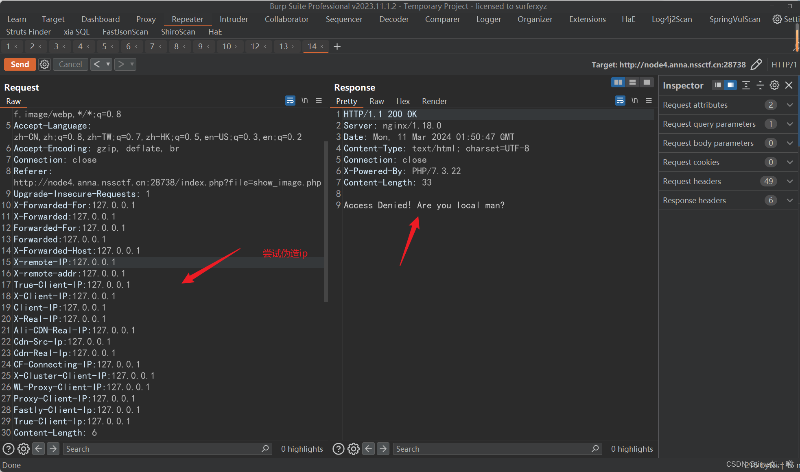Go to previous request search match
The height and width of the screenshot is (472, 800).
click(39, 449)
